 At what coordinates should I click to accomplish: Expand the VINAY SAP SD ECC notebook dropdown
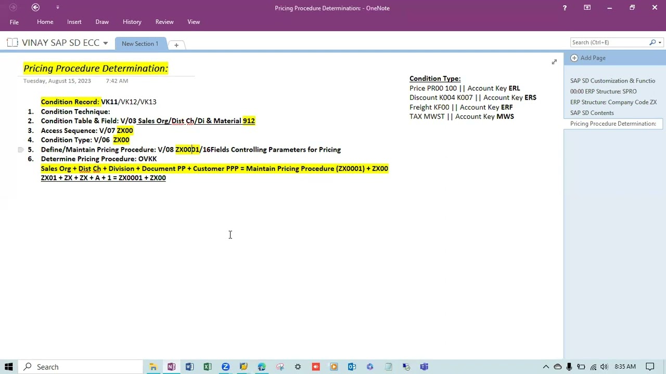click(x=105, y=43)
